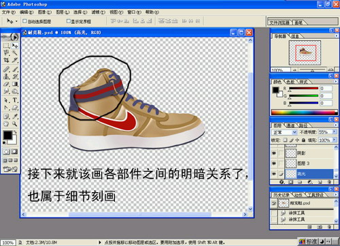Enable the show bounding box checkbox
Viewport: 340px width, 246px height.
coord(69,21)
